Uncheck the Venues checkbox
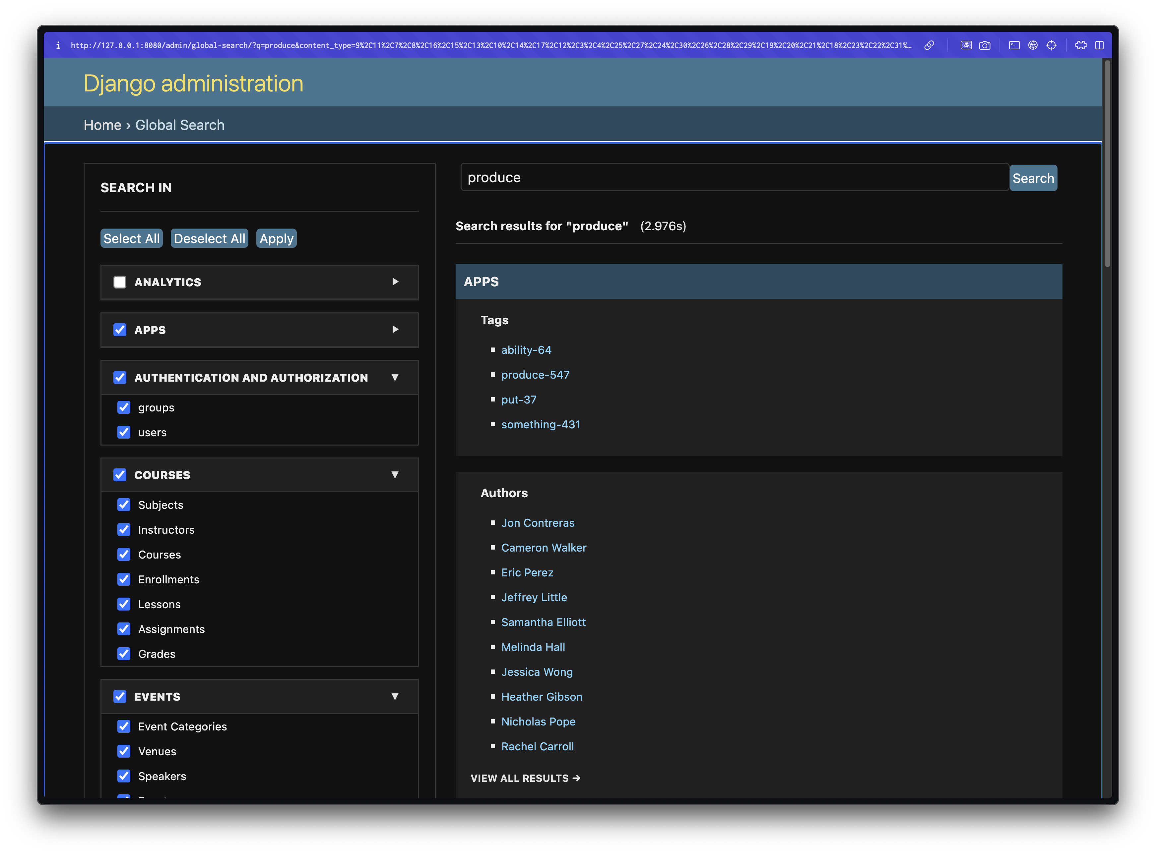This screenshot has height=854, width=1156. [124, 751]
